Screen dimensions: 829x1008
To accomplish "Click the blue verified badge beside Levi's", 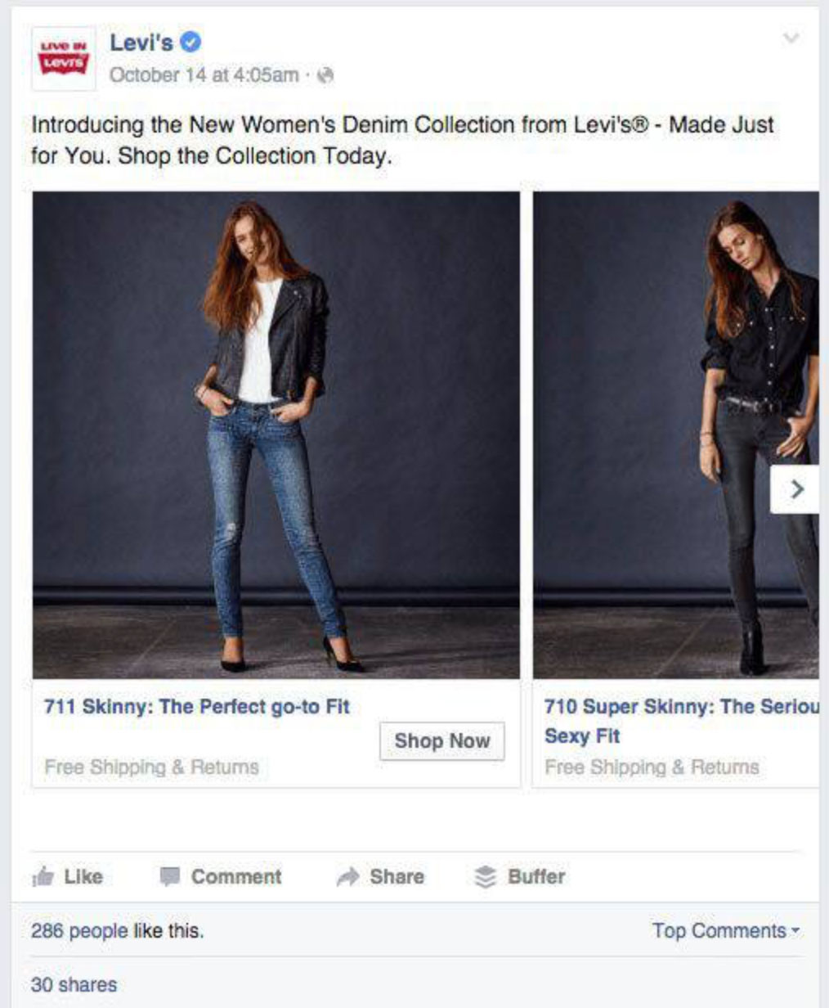I will 190,42.
